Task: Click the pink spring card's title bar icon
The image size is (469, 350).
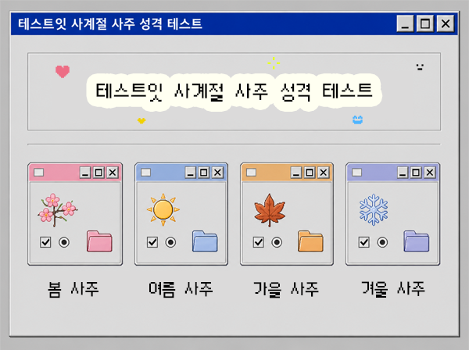Action: pos(39,173)
